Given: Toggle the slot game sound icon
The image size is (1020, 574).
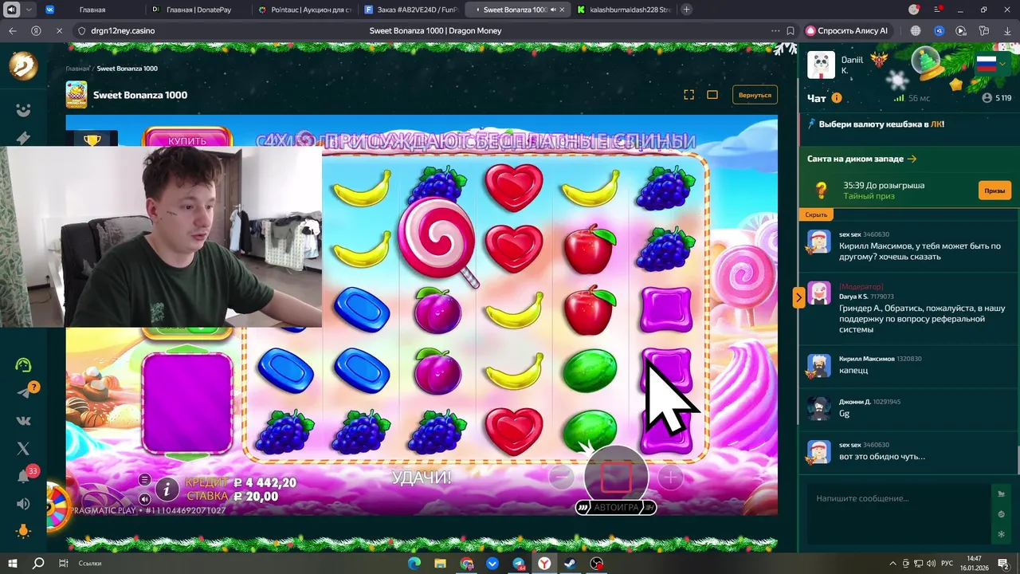Looking at the screenshot, I should 144,499.
